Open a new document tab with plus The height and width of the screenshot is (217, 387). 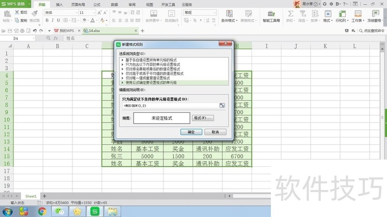coord(142,31)
